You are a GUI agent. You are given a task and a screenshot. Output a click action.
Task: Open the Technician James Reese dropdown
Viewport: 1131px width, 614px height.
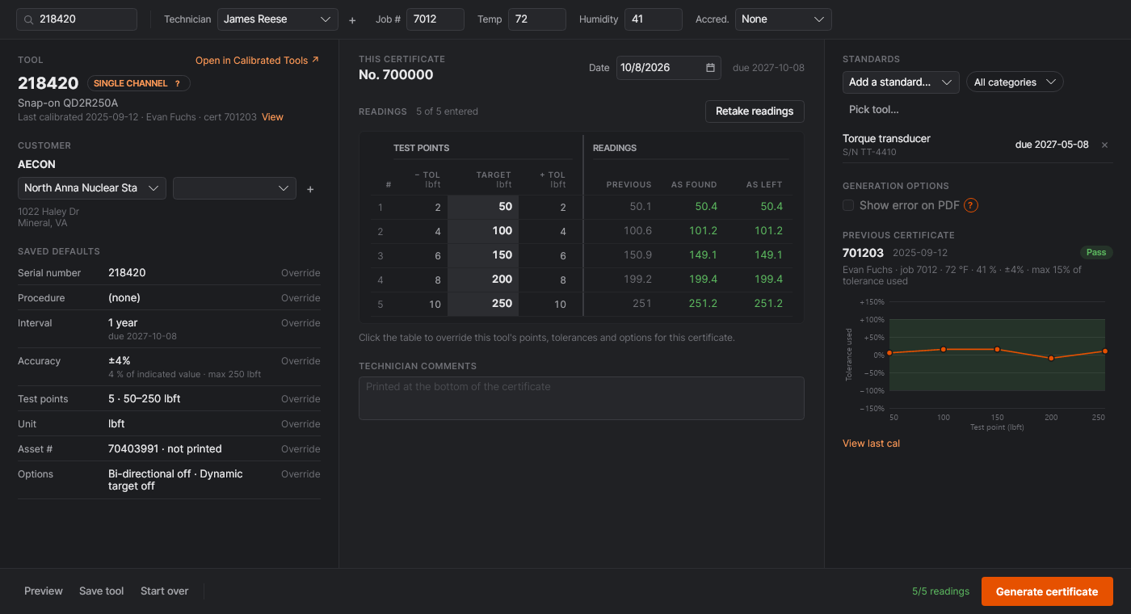pyautogui.click(x=278, y=19)
